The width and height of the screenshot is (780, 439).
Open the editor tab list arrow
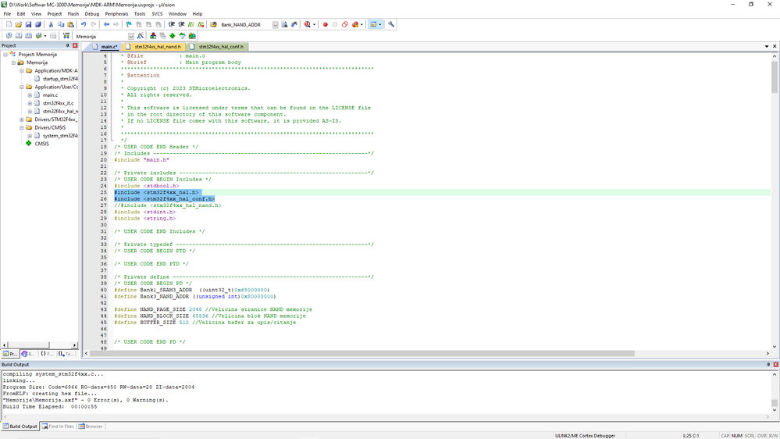767,46
